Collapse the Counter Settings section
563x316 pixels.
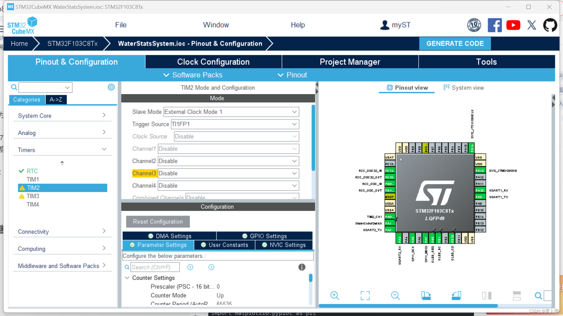[127, 278]
